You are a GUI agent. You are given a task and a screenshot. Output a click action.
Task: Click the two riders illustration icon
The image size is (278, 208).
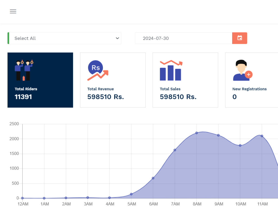coord(24,70)
